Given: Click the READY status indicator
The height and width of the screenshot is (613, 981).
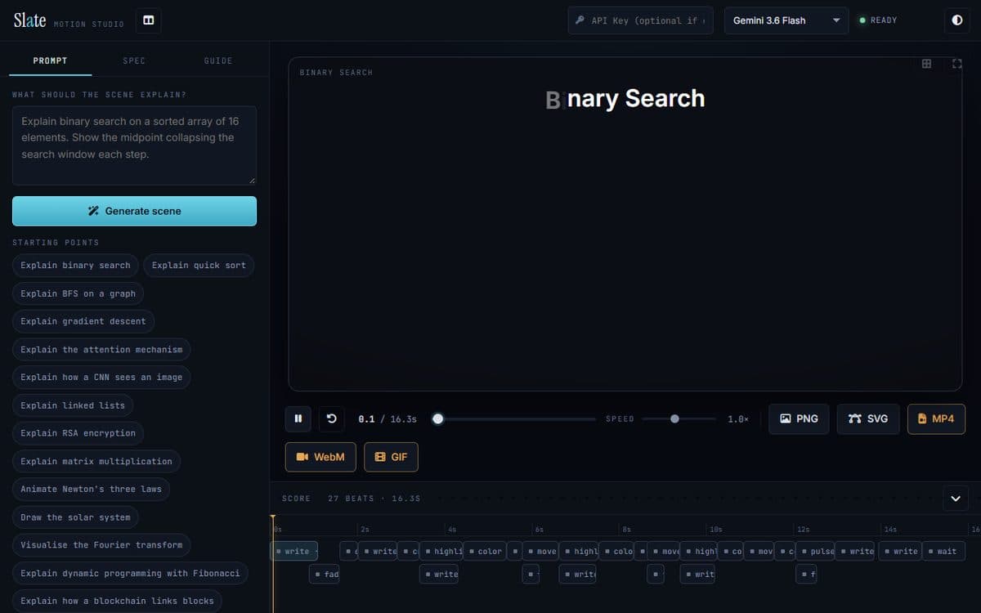Looking at the screenshot, I should pyautogui.click(x=878, y=20).
